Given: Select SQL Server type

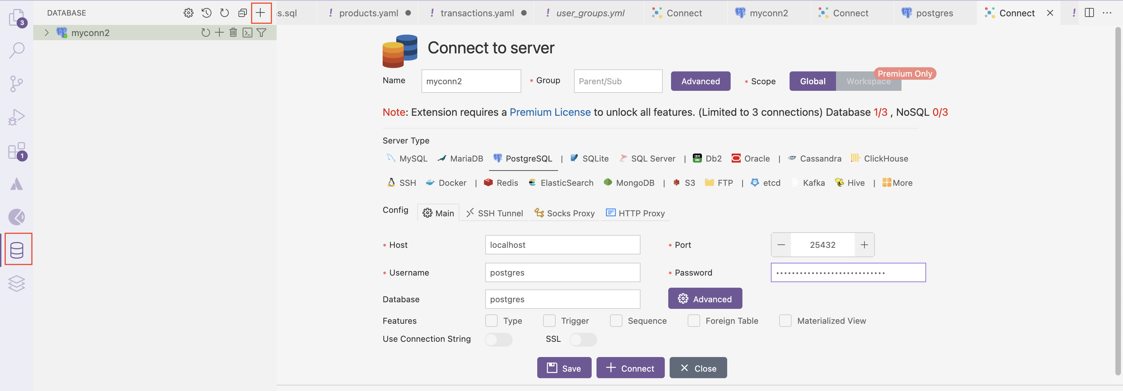Looking at the screenshot, I should (647, 158).
